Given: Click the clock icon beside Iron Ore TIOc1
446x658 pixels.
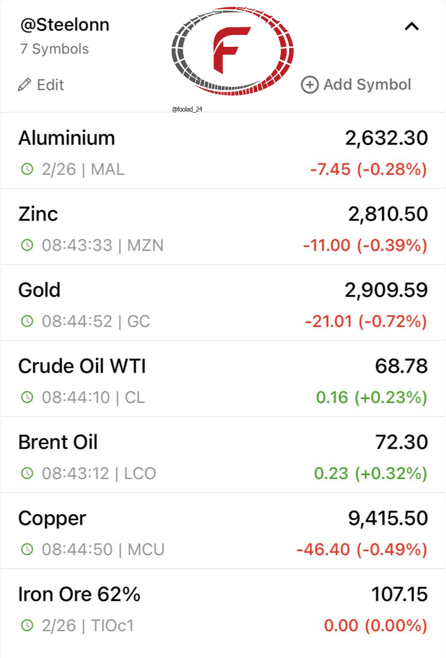Looking at the screenshot, I should point(27,625).
